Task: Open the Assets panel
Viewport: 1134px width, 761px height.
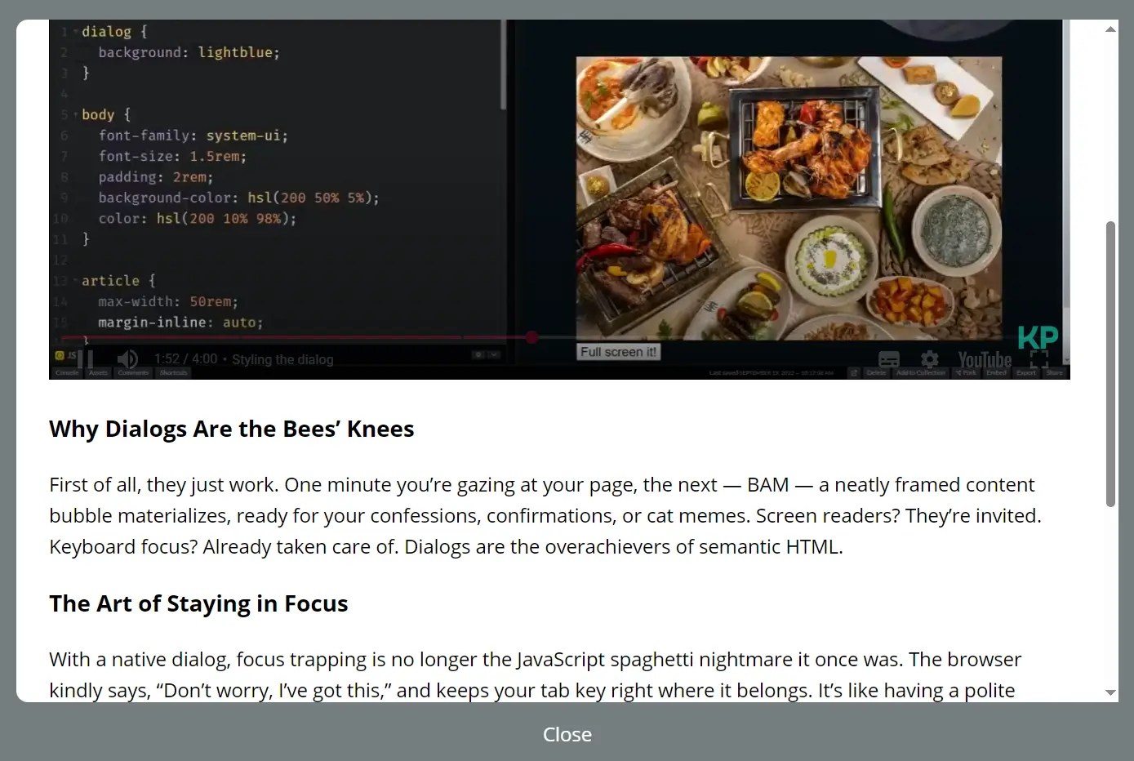Action: pos(98,372)
